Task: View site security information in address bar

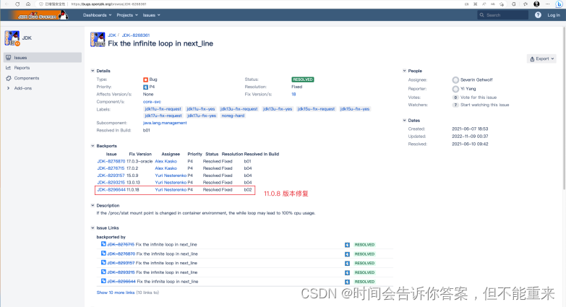Action: [x=53, y=4]
